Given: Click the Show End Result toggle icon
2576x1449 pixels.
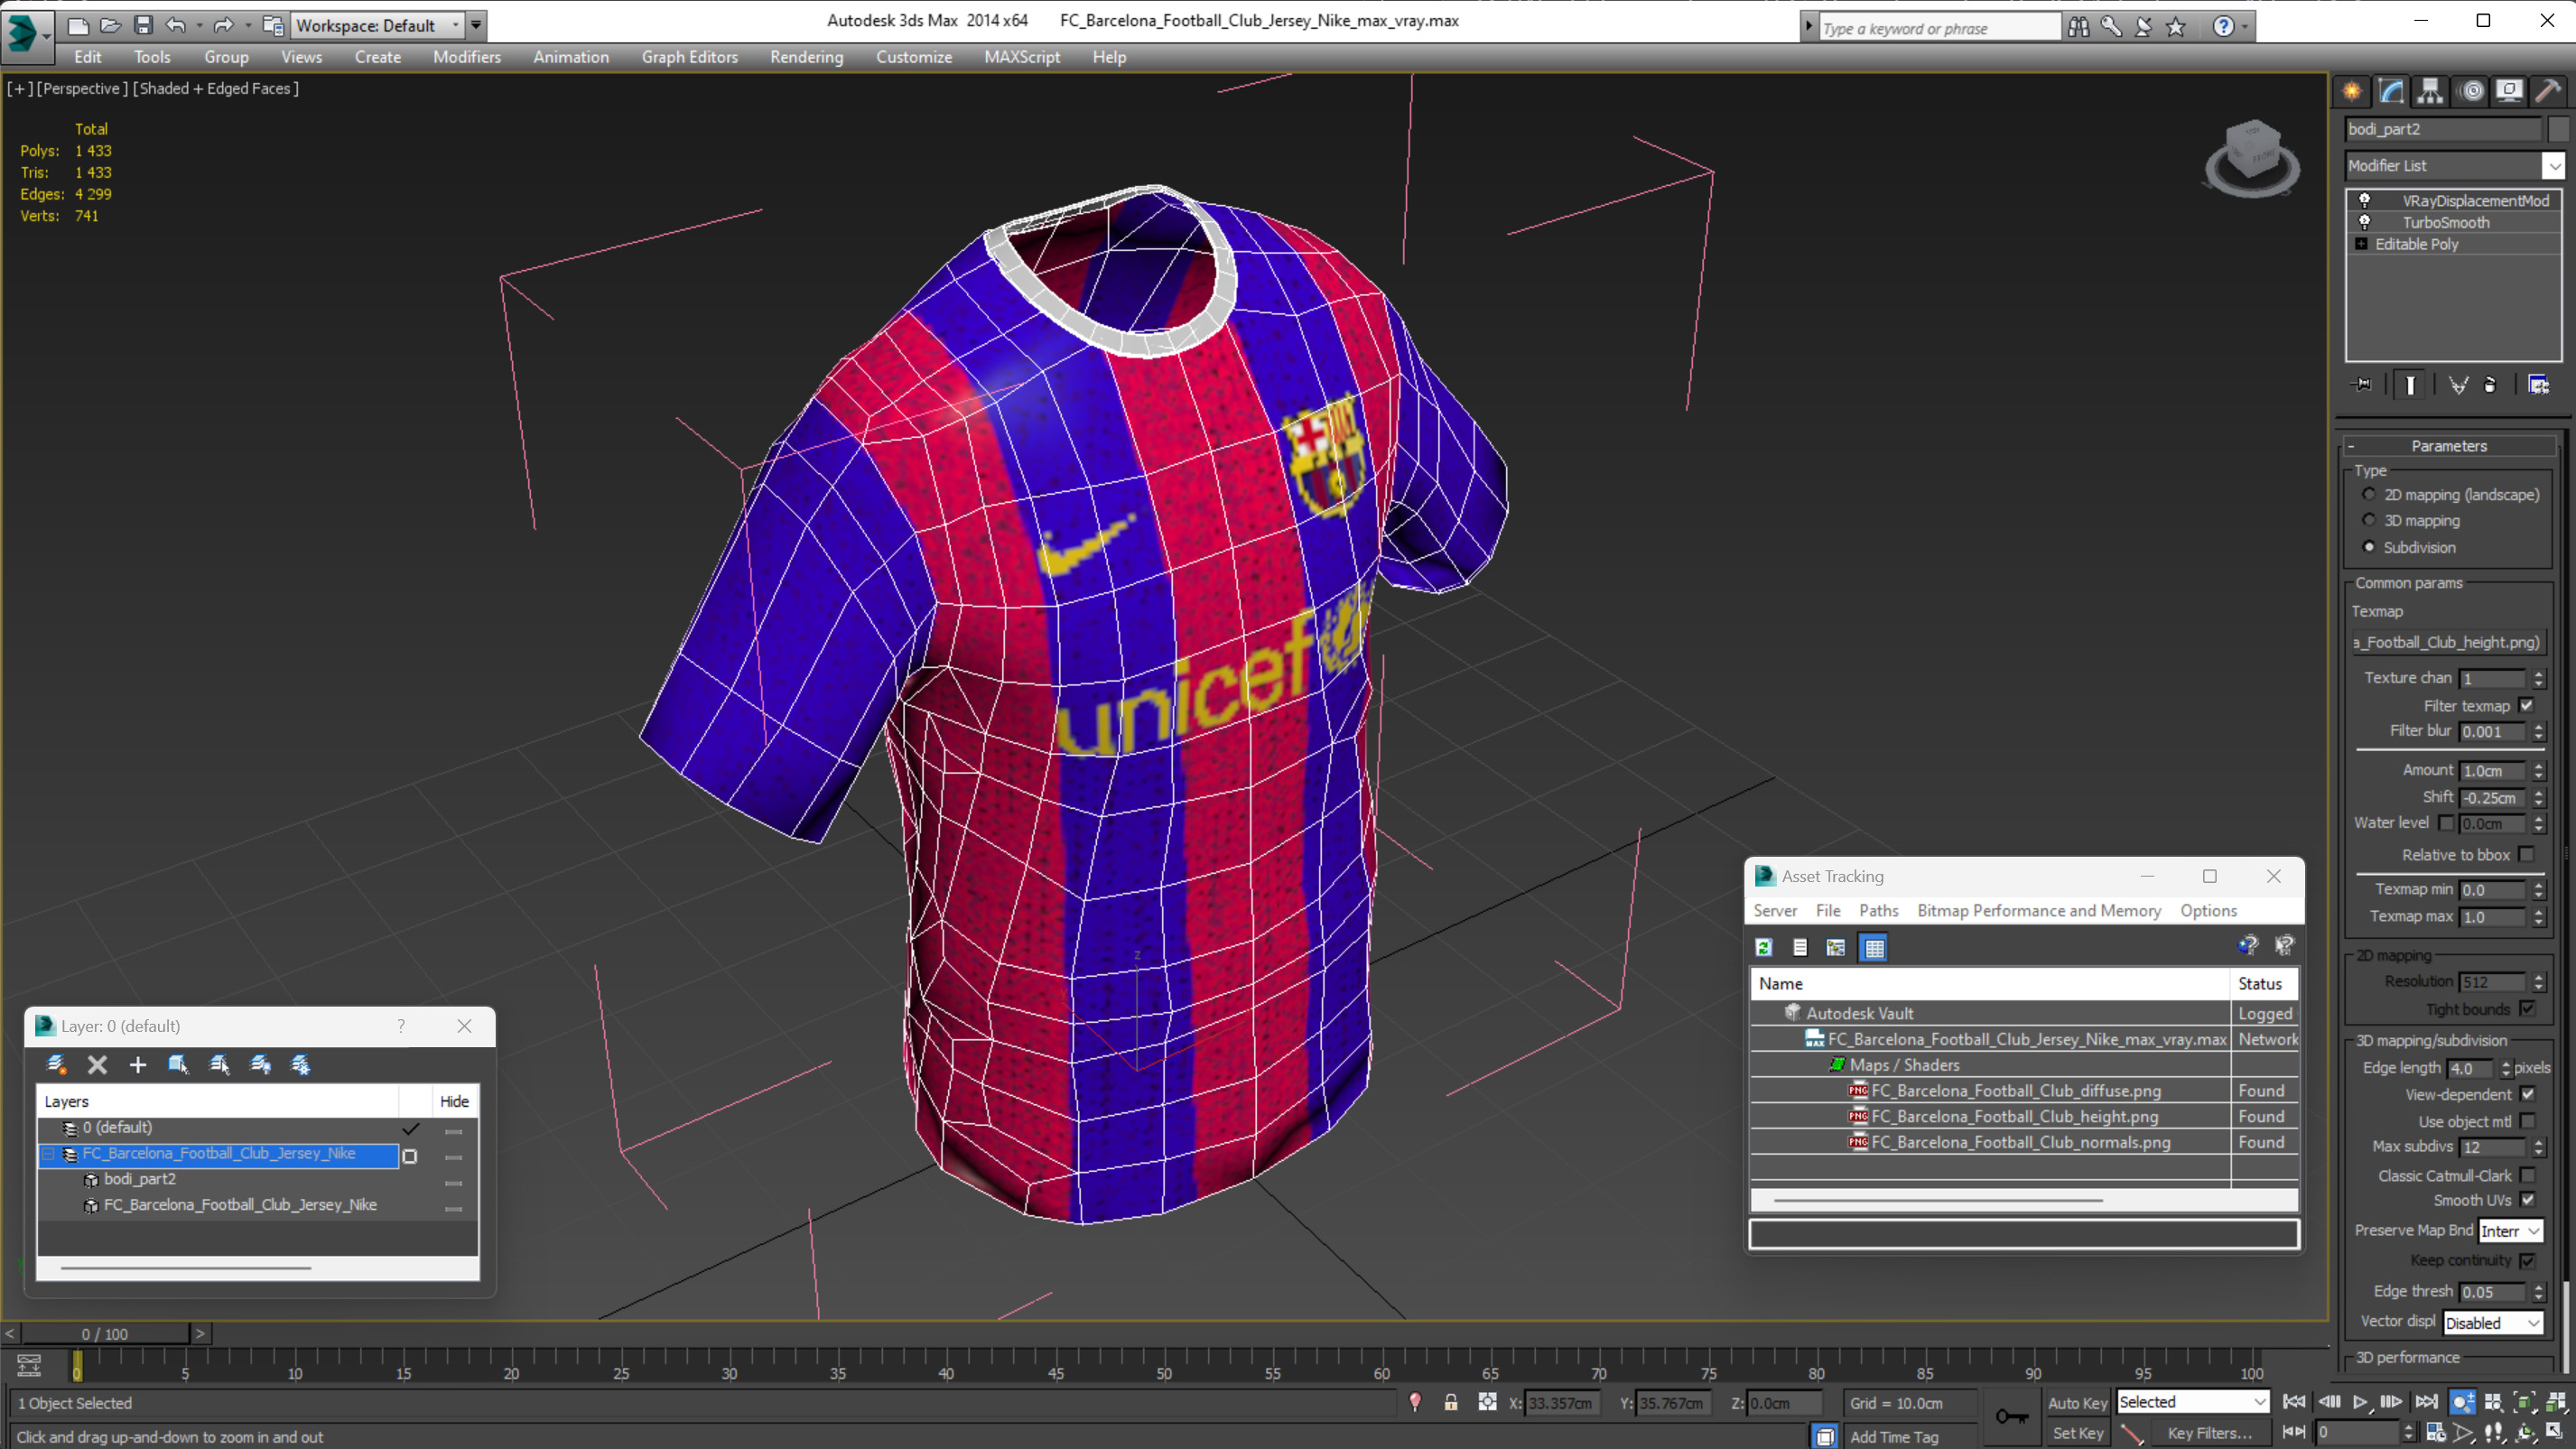Looking at the screenshot, I should pyautogui.click(x=2410, y=385).
